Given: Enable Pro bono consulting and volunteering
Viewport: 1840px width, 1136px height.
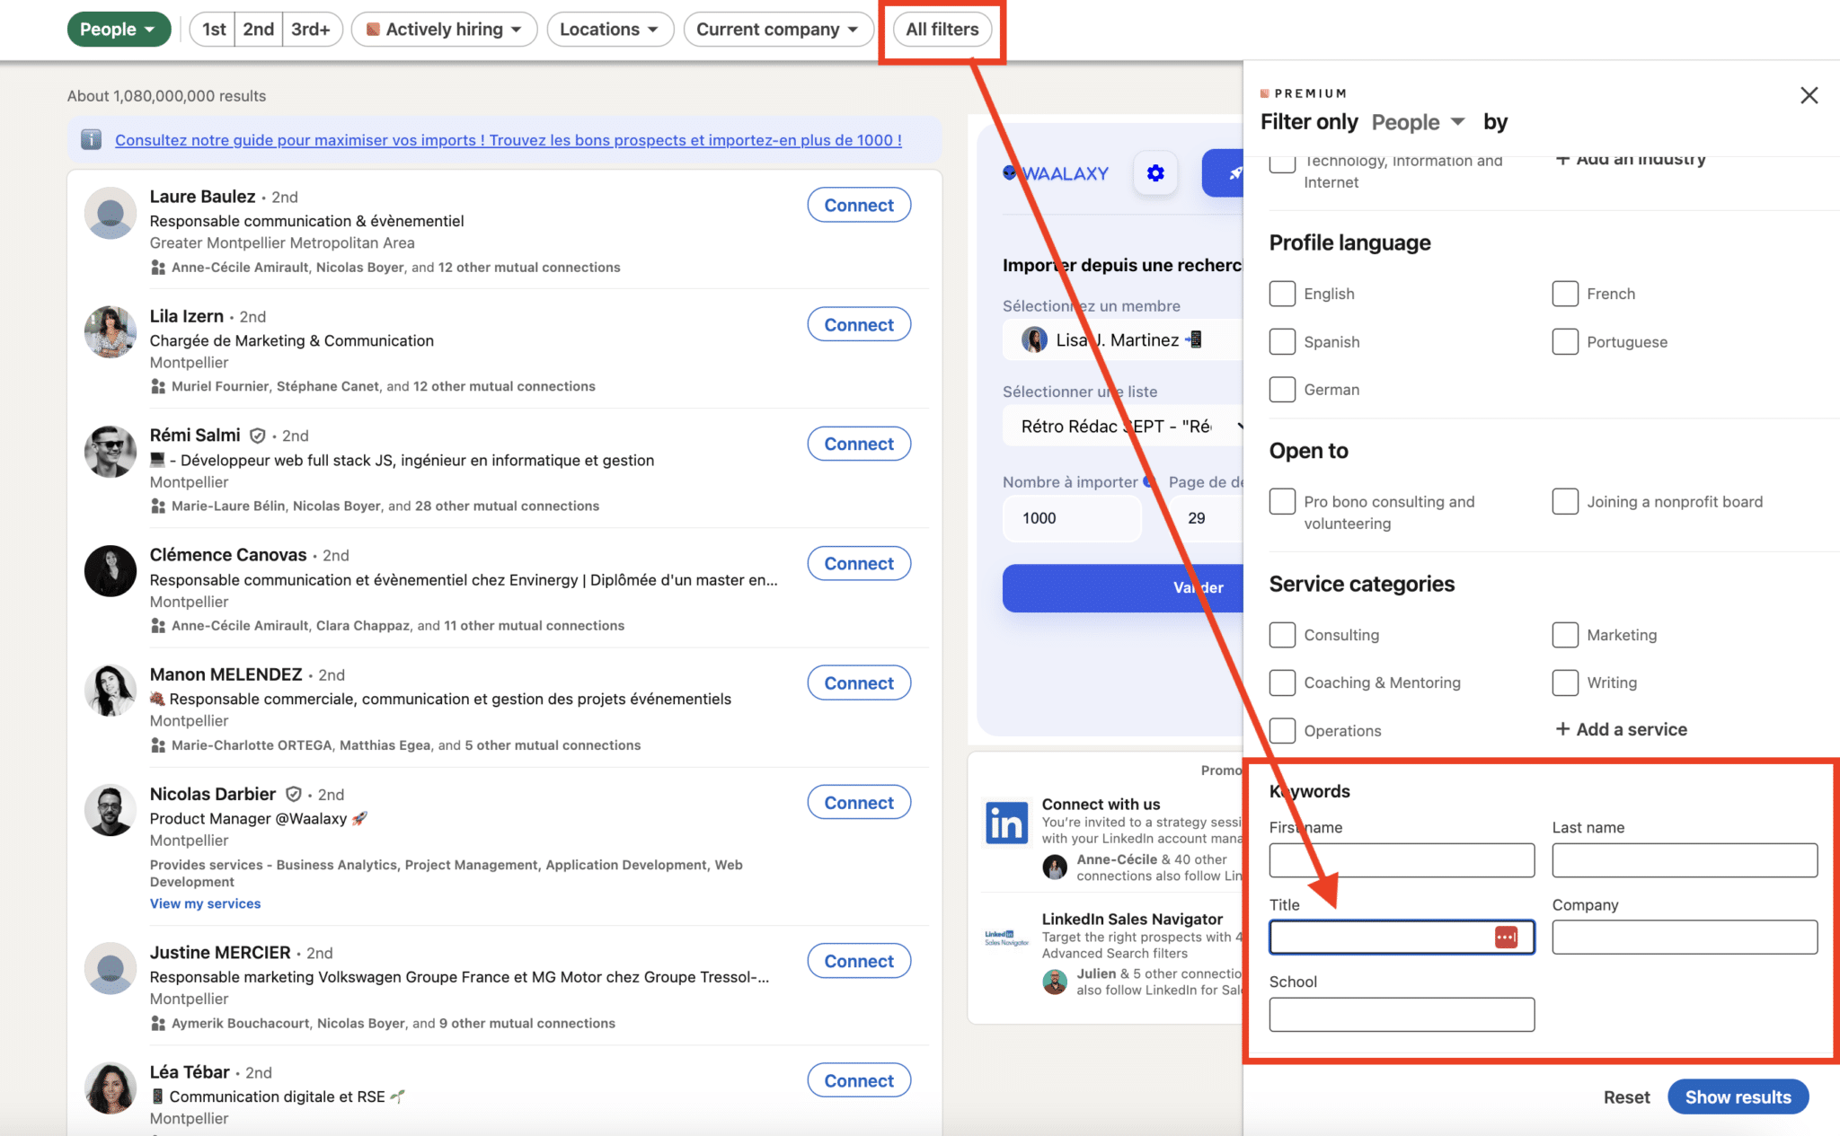Looking at the screenshot, I should 1282,501.
